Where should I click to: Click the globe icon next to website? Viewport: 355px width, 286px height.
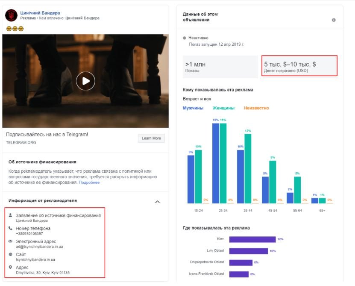click(x=11, y=254)
